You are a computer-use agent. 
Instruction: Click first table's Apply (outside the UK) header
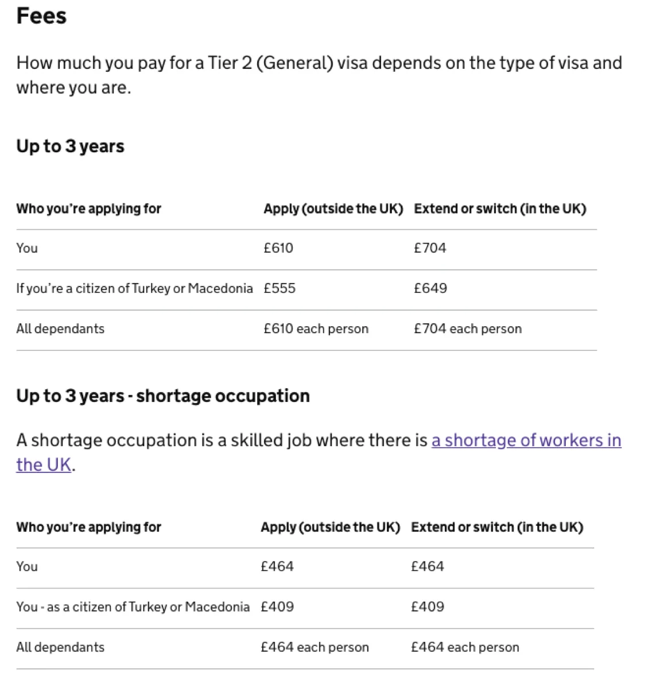click(333, 209)
